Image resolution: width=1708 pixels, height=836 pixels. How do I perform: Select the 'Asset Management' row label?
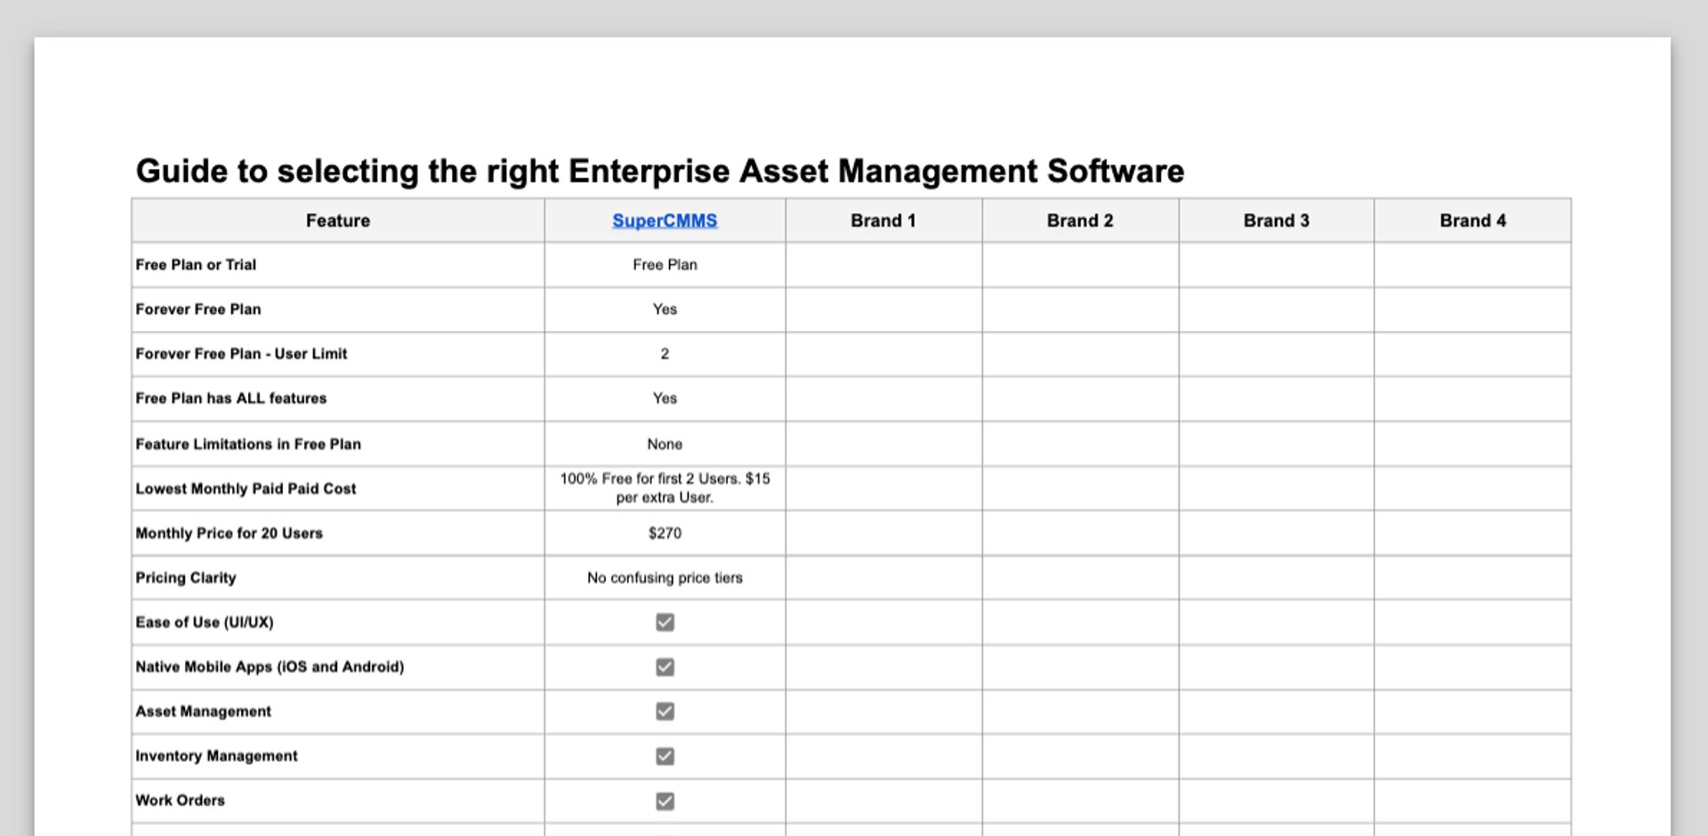tap(203, 711)
